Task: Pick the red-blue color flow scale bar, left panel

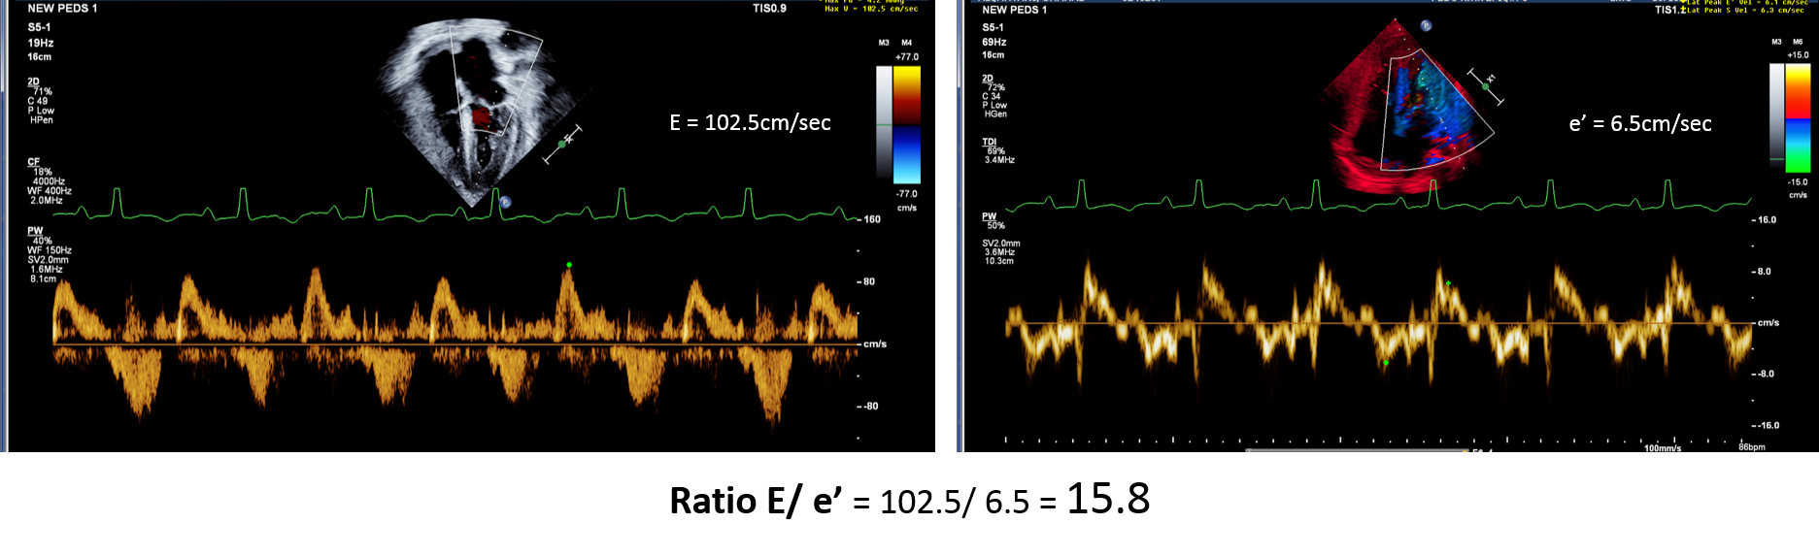Action: pos(906,124)
